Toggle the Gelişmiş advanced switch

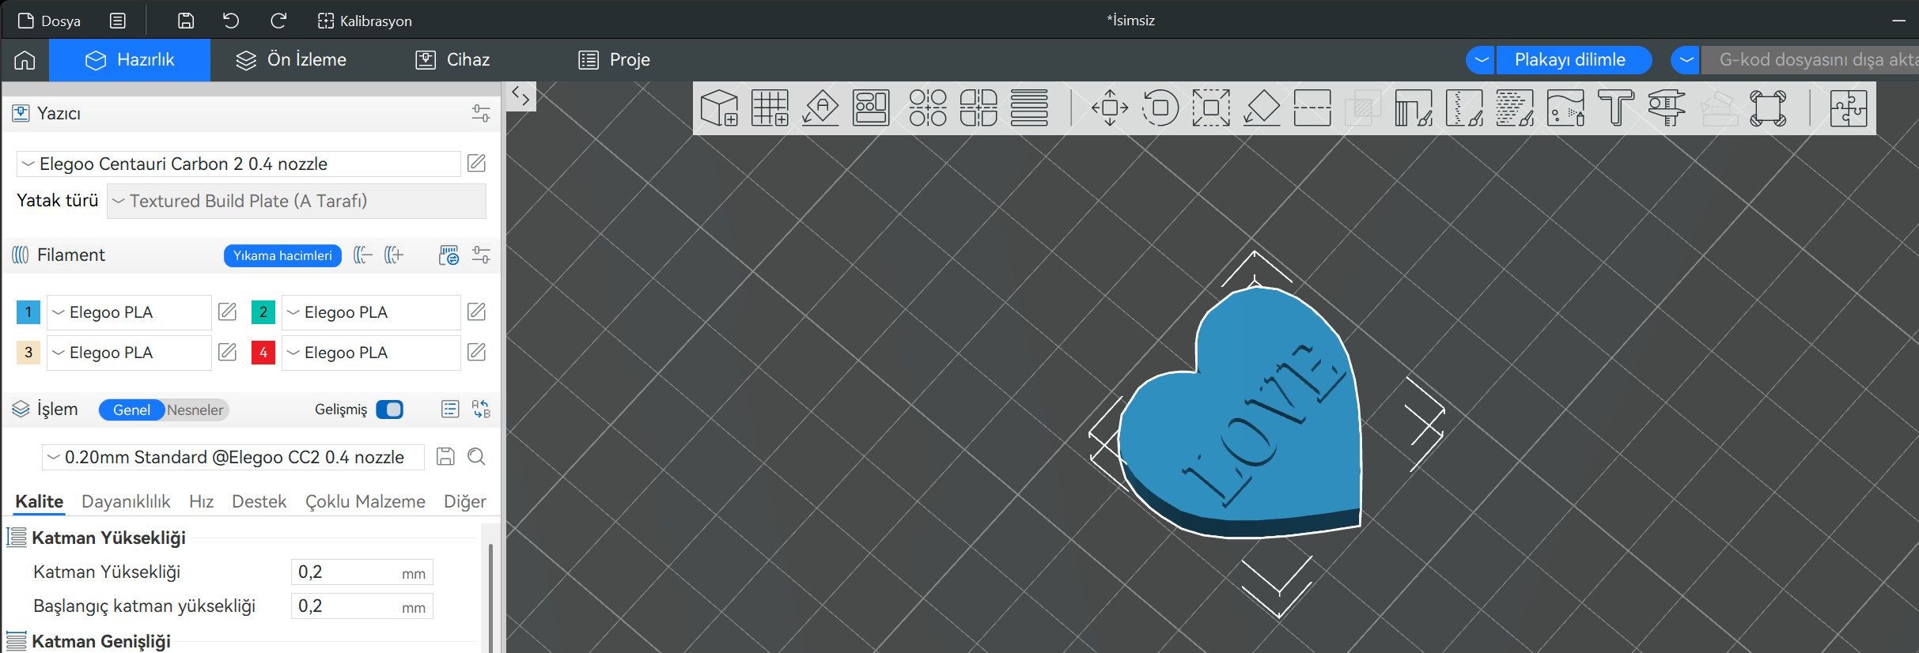tap(389, 410)
